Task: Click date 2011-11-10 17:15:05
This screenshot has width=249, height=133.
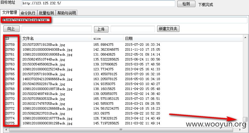Action: [142, 49]
